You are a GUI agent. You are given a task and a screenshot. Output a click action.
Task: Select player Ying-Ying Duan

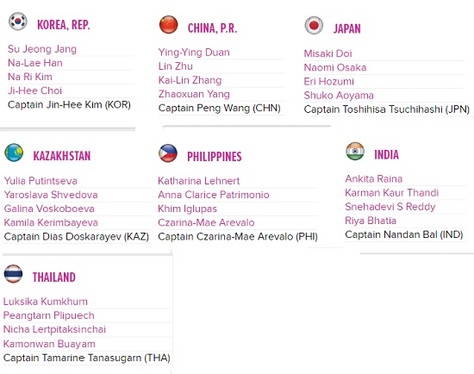point(194,53)
